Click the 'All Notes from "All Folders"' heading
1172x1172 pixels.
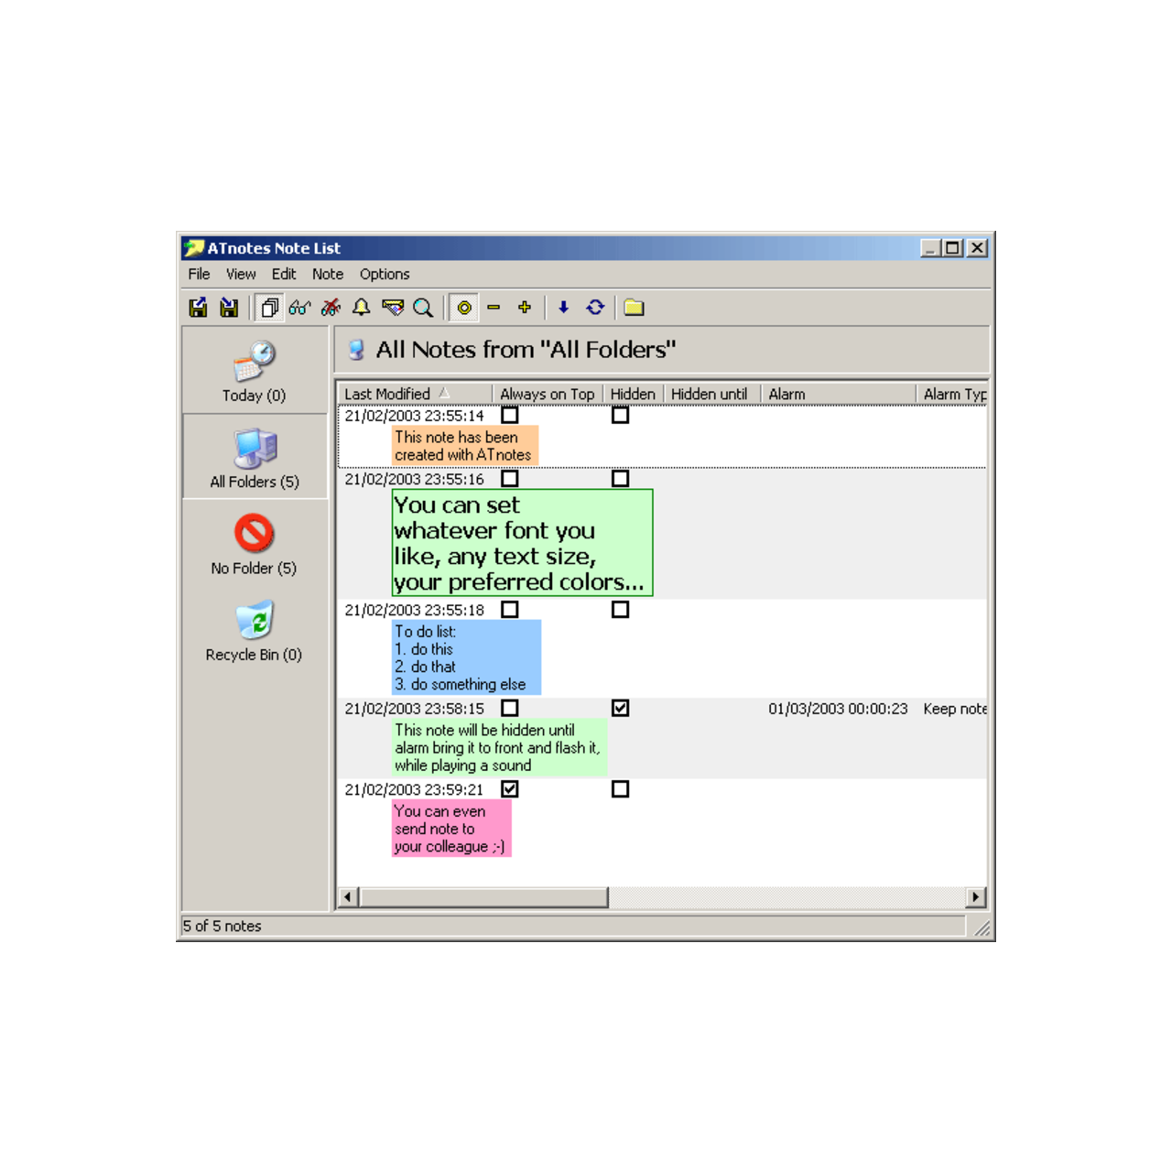tap(526, 350)
